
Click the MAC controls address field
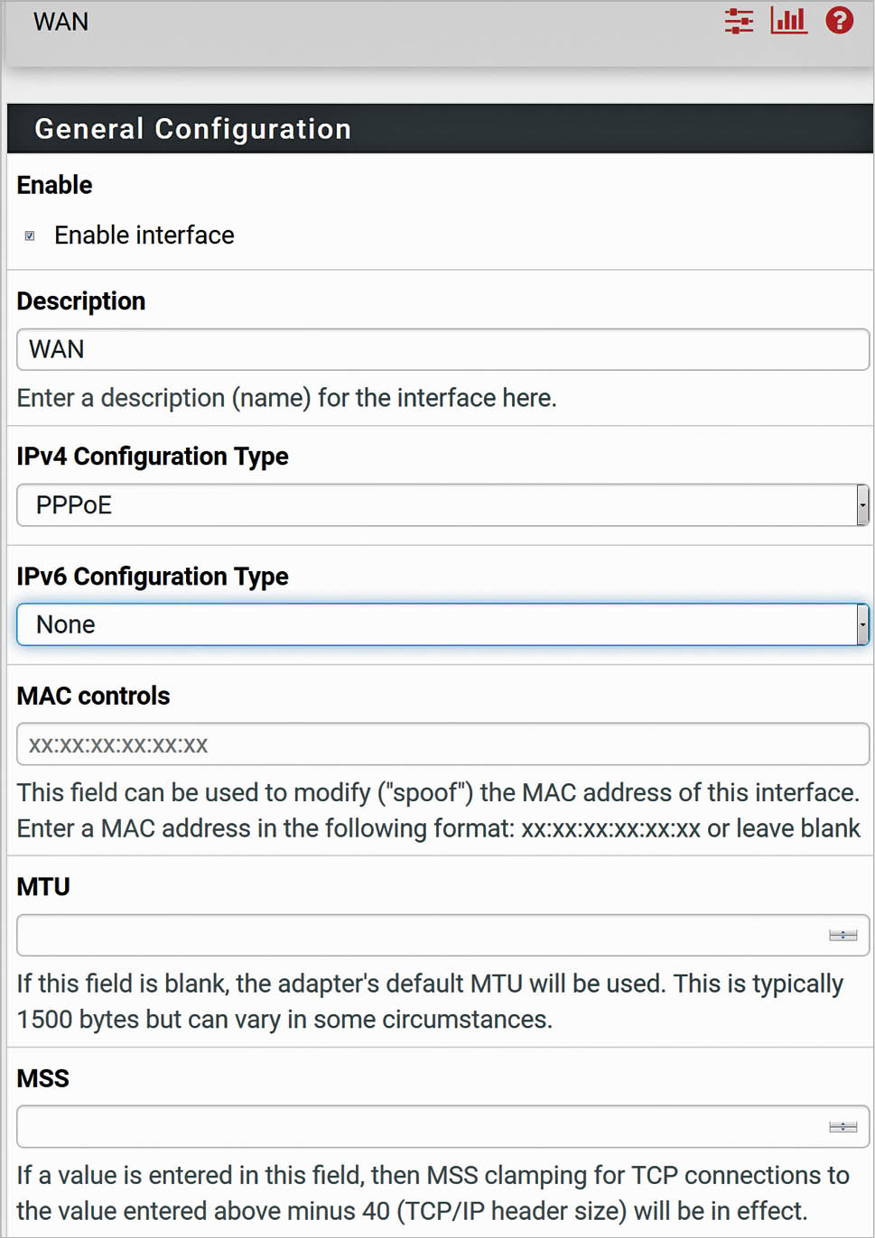442,744
